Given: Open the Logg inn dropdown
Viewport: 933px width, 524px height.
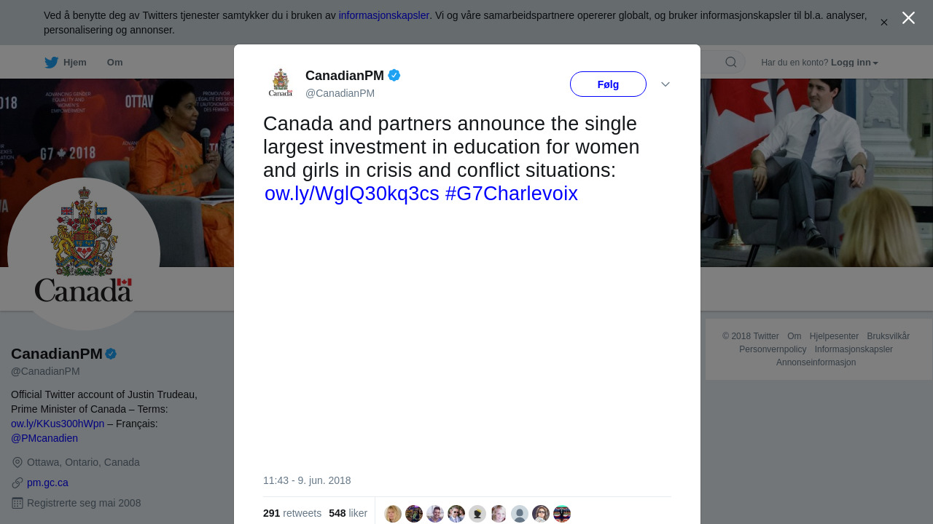Looking at the screenshot, I should tap(854, 63).
